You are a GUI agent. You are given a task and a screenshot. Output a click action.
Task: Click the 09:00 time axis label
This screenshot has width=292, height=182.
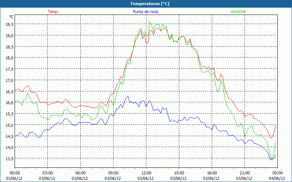click(113, 173)
